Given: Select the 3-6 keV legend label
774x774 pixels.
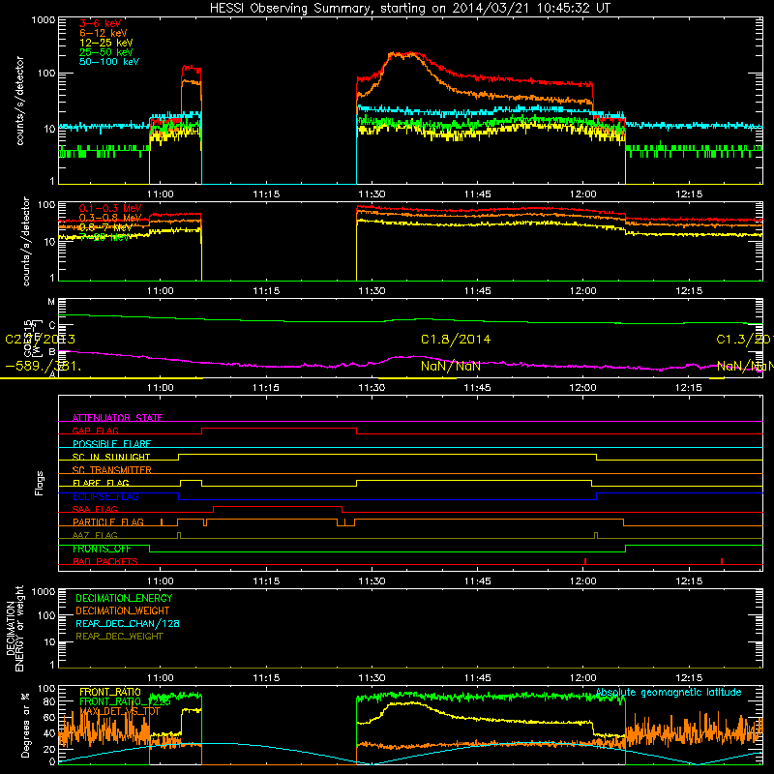Looking at the screenshot, I should click(100, 23).
